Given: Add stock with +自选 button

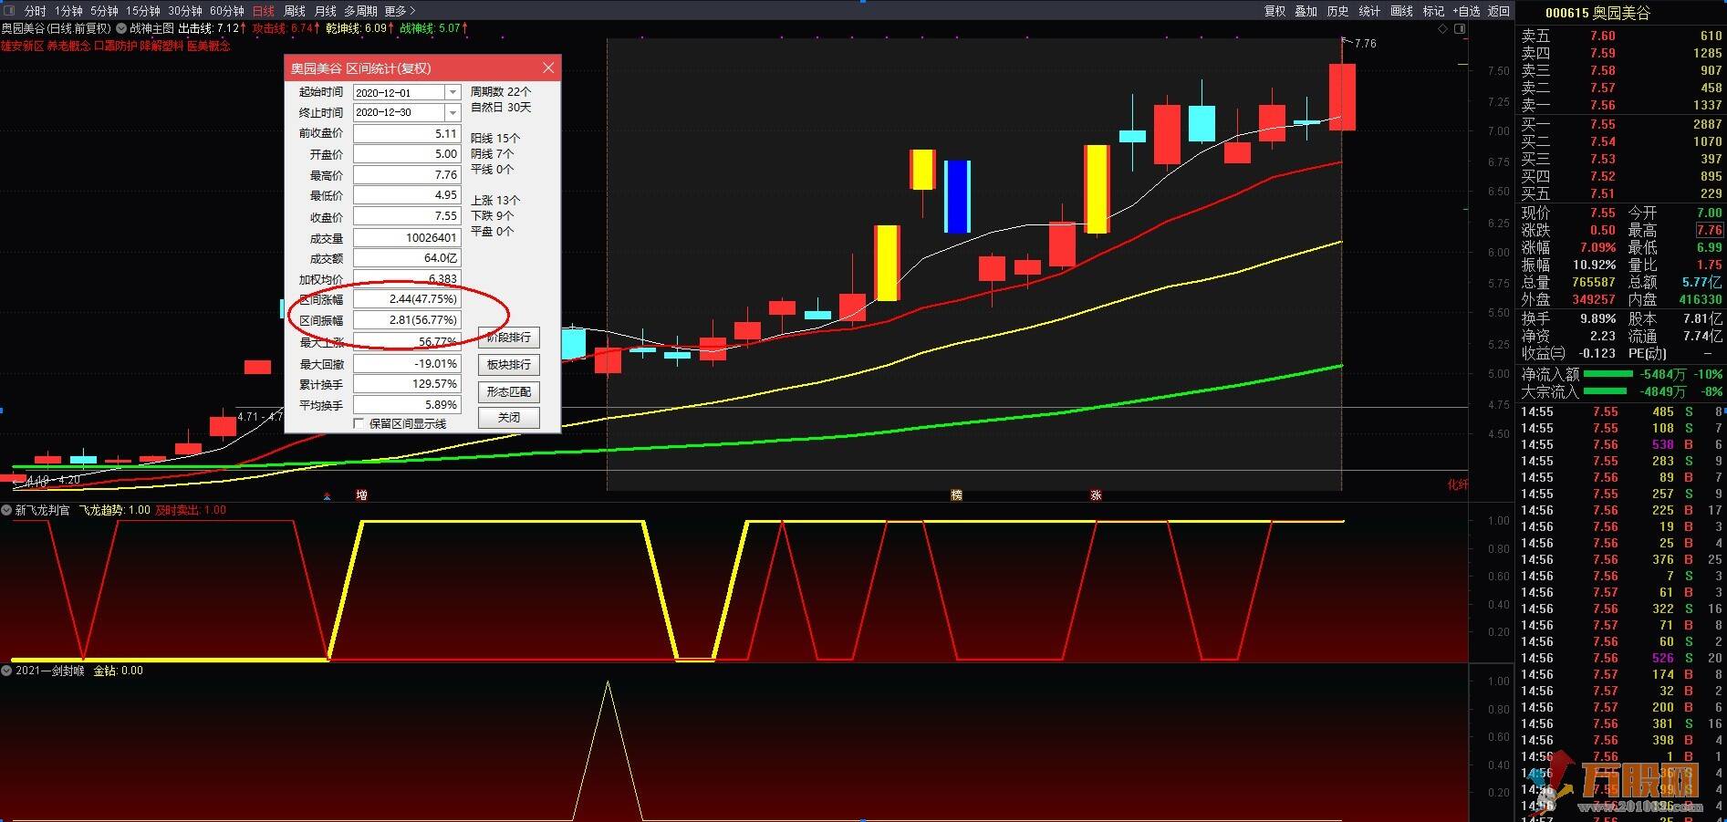Looking at the screenshot, I should click(1467, 11).
